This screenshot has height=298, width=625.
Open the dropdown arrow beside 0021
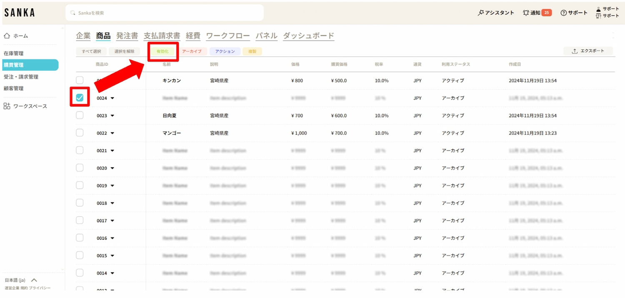112,151
